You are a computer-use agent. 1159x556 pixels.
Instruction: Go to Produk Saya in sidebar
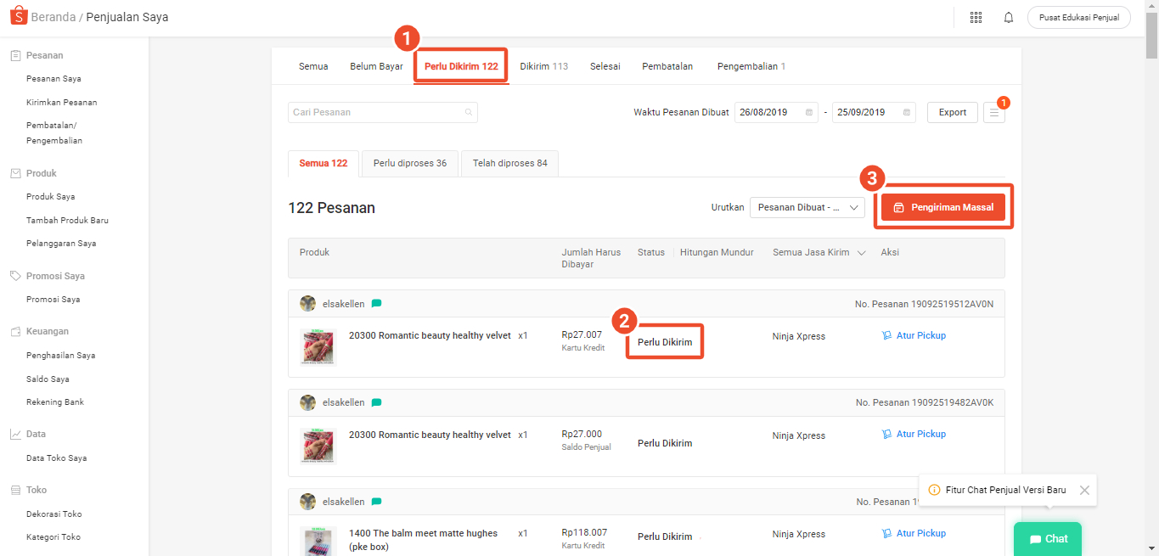tap(50, 196)
